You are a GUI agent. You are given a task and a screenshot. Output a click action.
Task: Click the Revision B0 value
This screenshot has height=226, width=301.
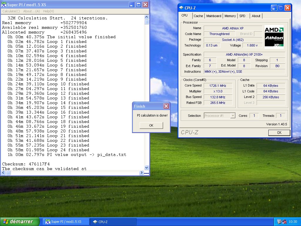coord(277,66)
